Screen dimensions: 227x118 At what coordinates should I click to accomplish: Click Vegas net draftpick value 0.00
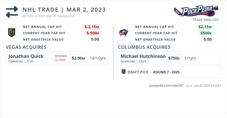coord(95,39)
